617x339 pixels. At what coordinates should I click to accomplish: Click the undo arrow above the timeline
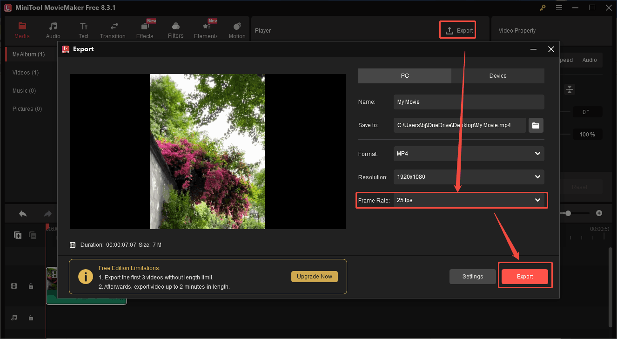23,214
